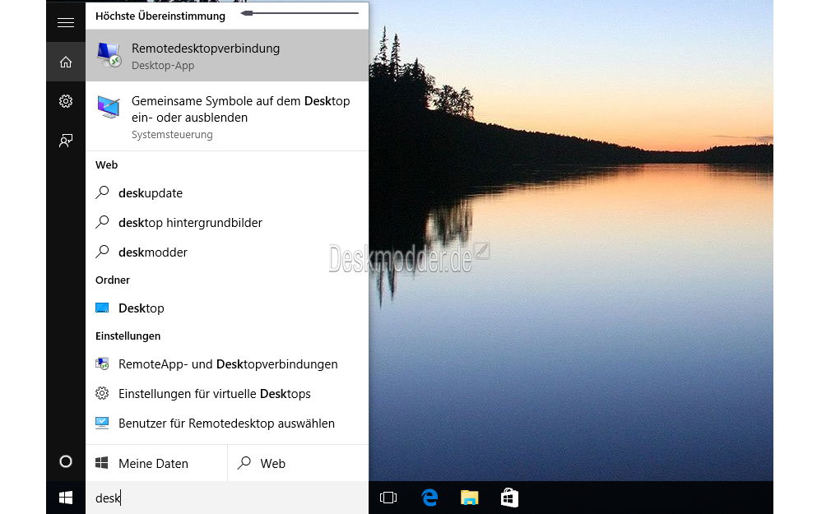Open Benutzer für Remotedesktop auswählen

tap(227, 424)
